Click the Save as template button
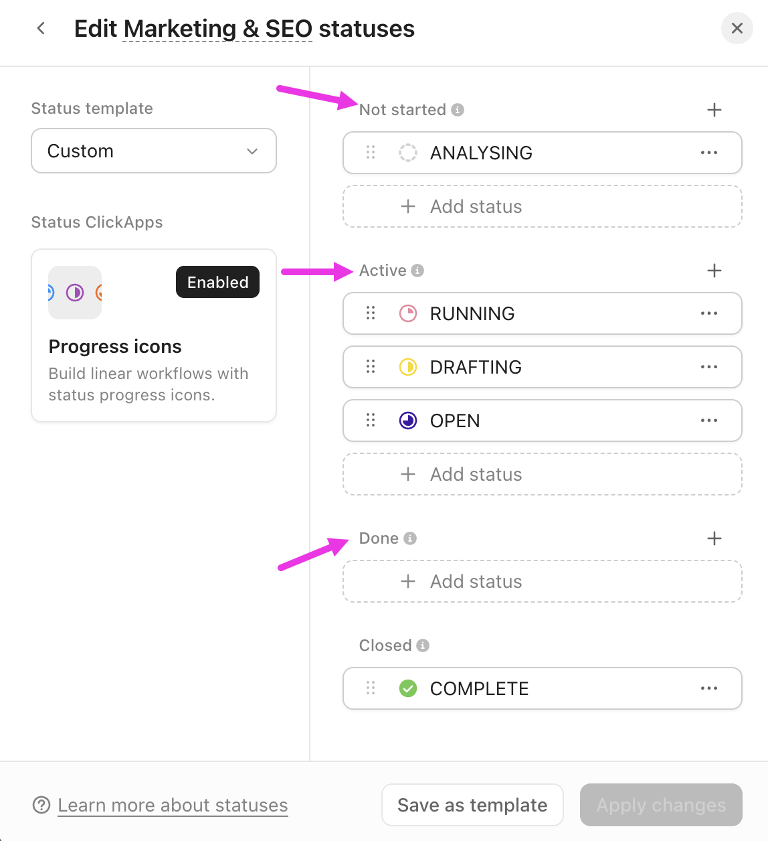This screenshot has height=841, width=768. [x=472, y=805]
